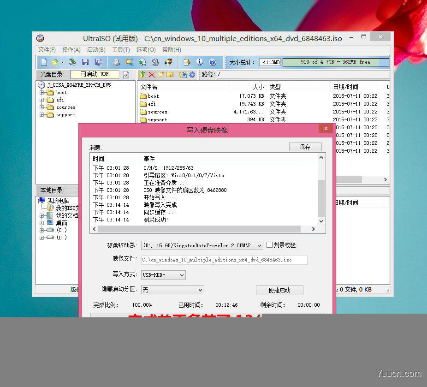Click the 便捷启动 button
427x387 pixels.
(x=279, y=290)
